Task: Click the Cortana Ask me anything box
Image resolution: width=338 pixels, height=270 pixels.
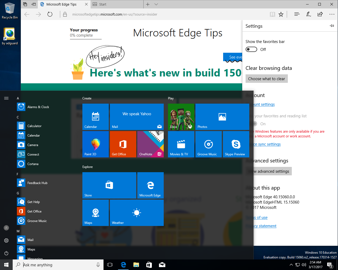Action: click(58, 265)
